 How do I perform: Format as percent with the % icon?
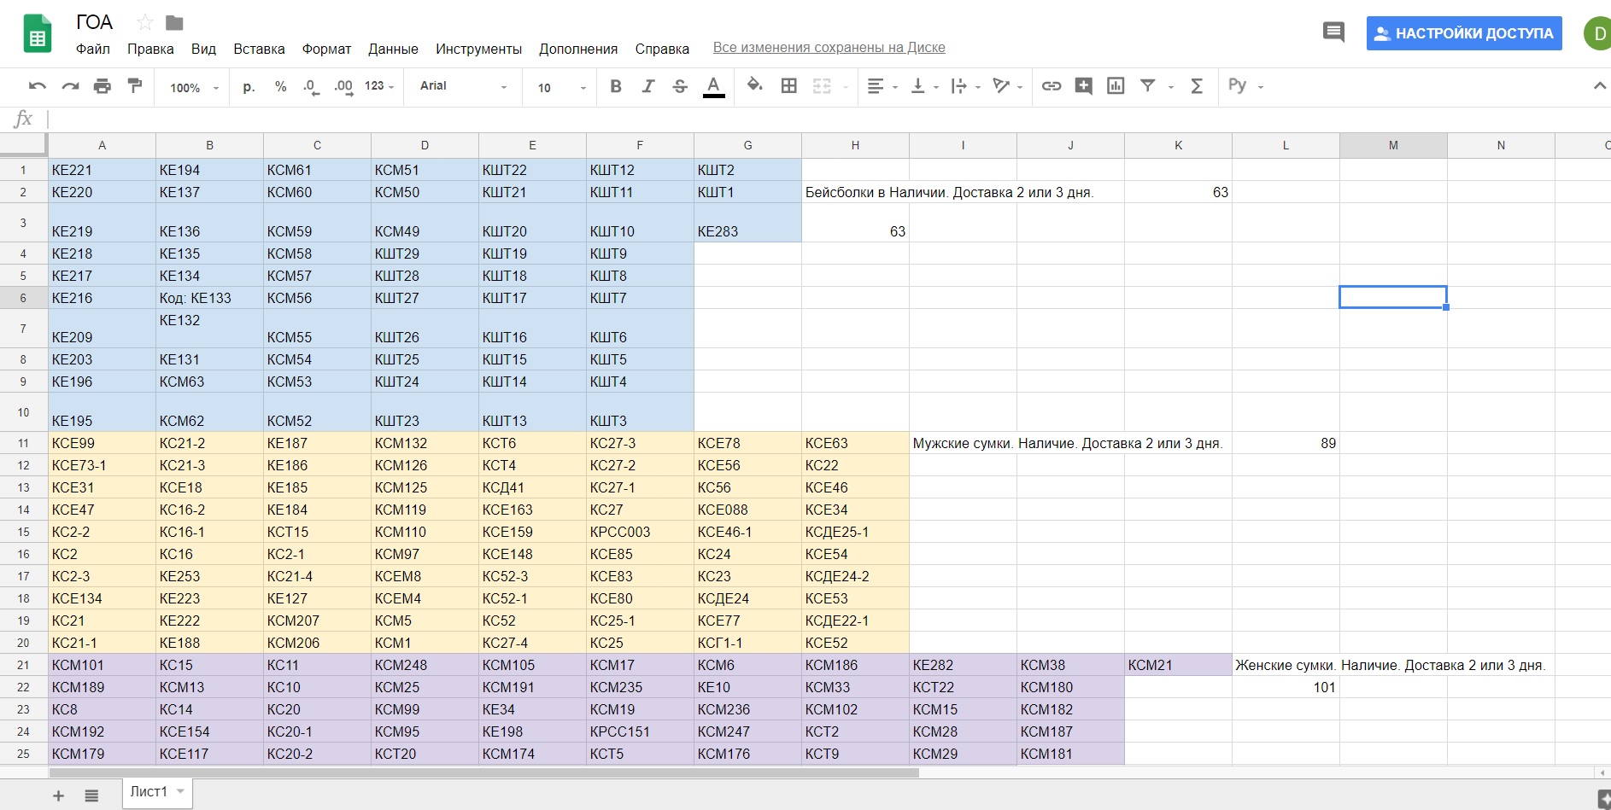pyautogui.click(x=280, y=86)
